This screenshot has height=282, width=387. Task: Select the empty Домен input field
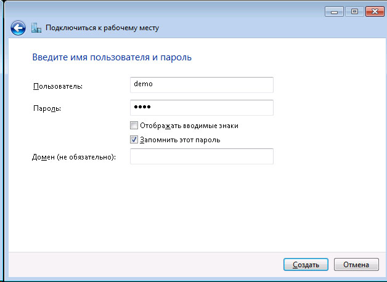point(202,157)
